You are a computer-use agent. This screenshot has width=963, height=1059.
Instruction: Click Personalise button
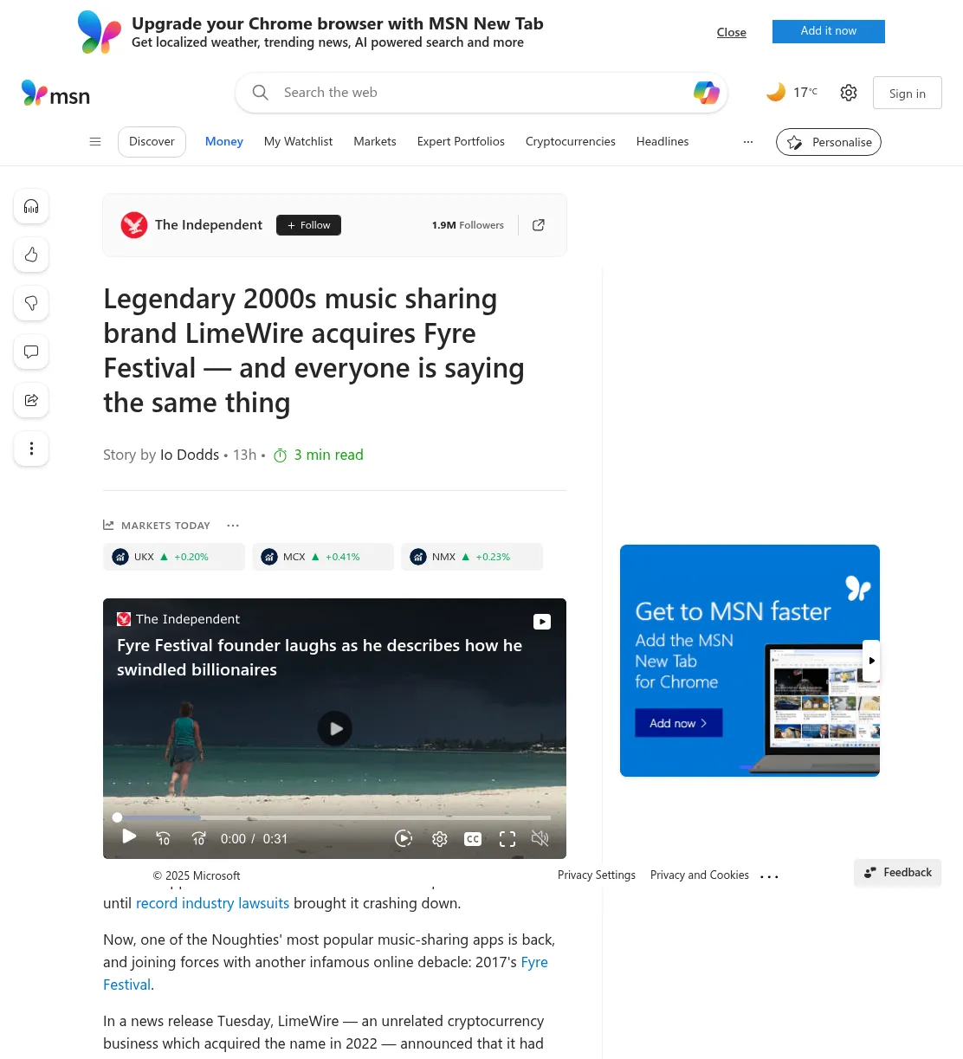[829, 142]
